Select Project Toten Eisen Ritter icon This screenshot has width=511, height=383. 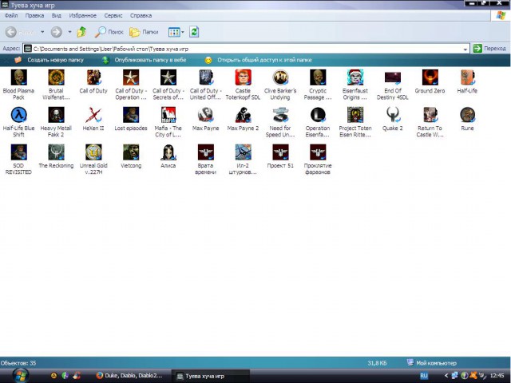(355, 115)
